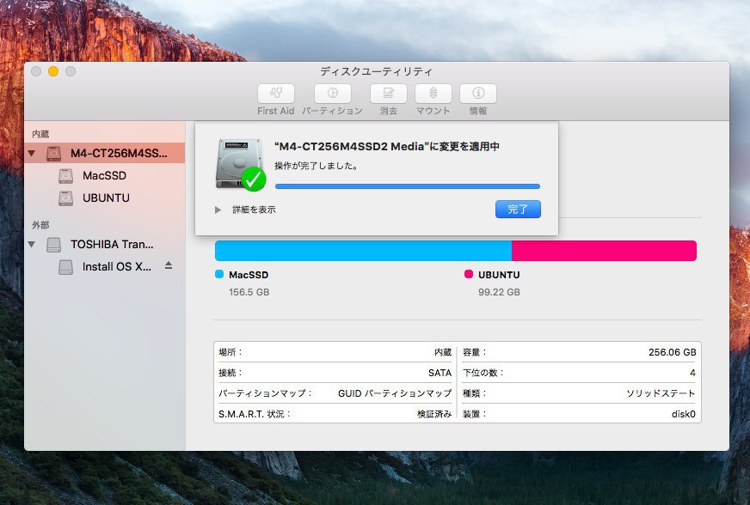This screenshot has width=750, height=505.
Task: Click the ディスクユーティリティ window title
Action: [x=377, y=71]
